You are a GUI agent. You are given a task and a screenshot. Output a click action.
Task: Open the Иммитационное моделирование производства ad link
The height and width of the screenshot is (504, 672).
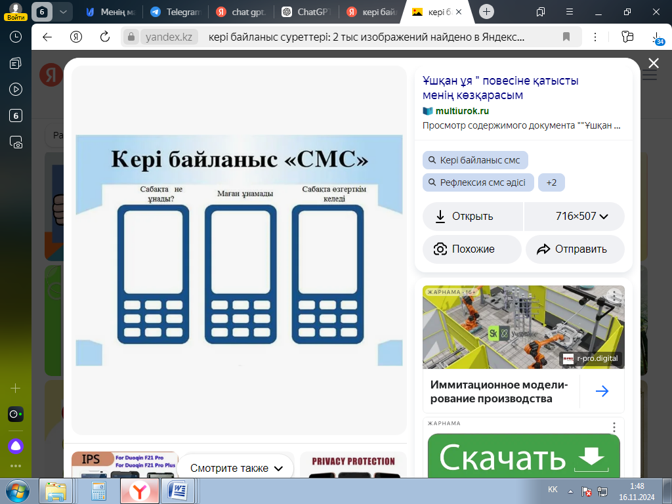[x=499, y=392]
